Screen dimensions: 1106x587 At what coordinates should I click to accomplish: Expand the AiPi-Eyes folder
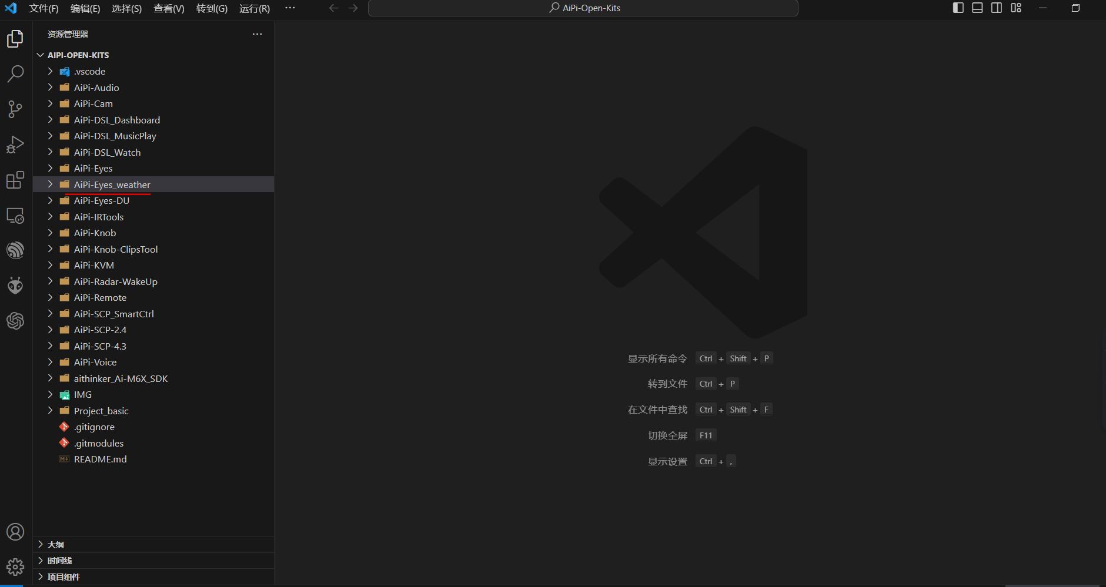click(153, 168)
